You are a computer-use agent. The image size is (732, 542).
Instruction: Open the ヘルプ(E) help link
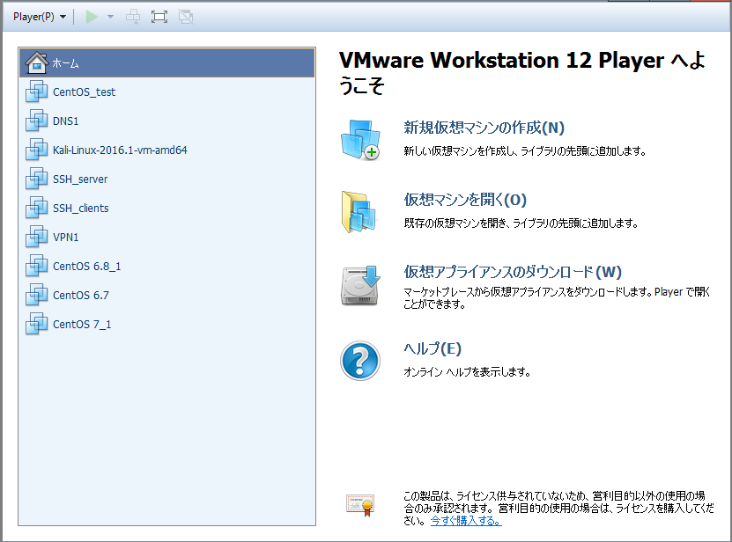[433, 348]
